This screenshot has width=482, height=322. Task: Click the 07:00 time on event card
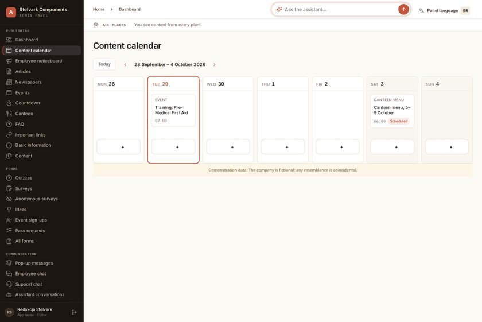[161, 121]
